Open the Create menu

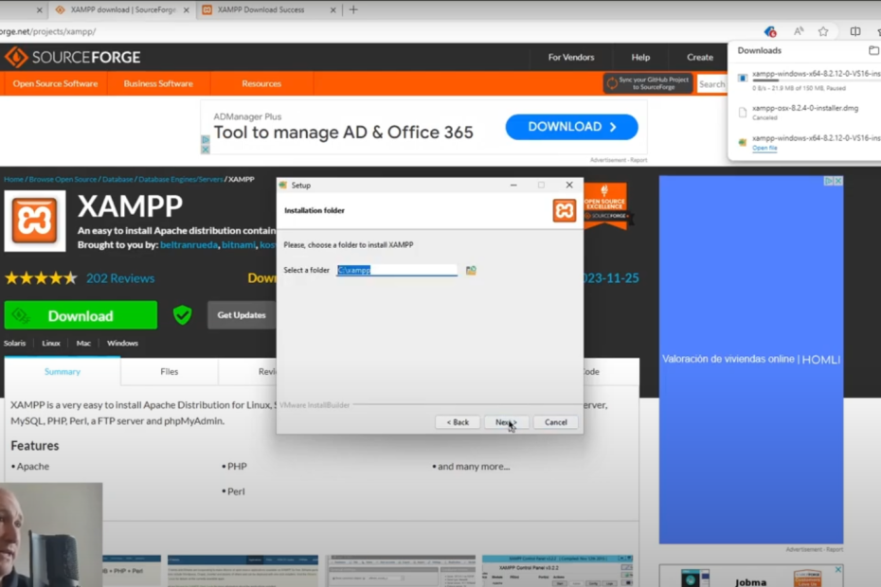click(699, 58)
